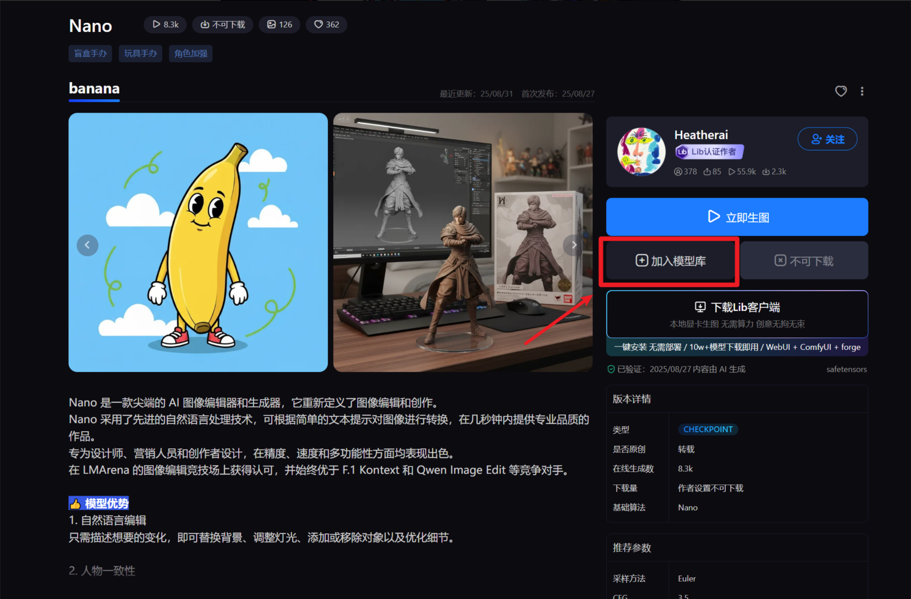Follow author Heatherai via 关注 button
The image size is (911, 599).
tap(827, 139)
